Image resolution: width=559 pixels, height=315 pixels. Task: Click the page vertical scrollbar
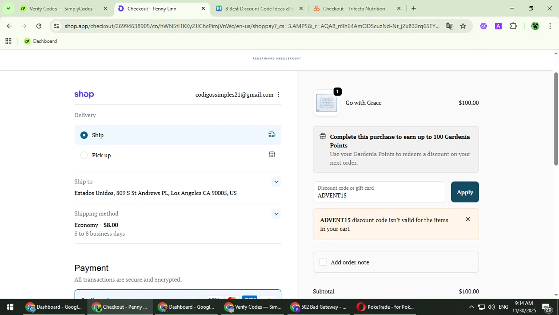[556, 119]
